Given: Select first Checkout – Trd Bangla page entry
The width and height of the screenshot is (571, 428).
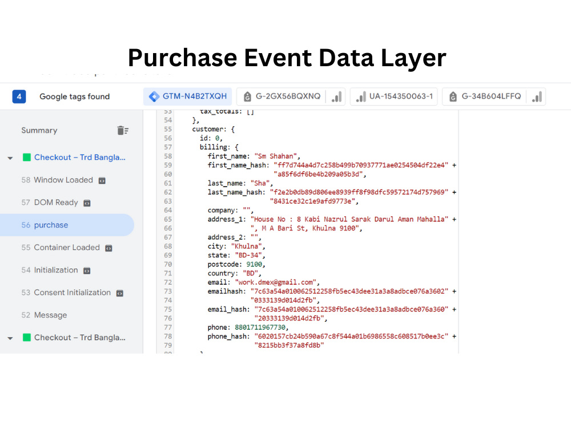Looking at the screenshot, I should [79, 158].
